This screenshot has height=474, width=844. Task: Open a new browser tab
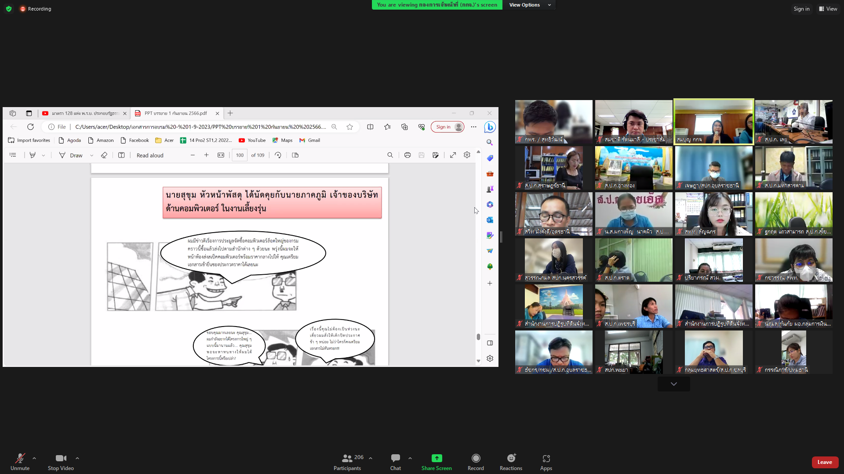click(230, 113)
